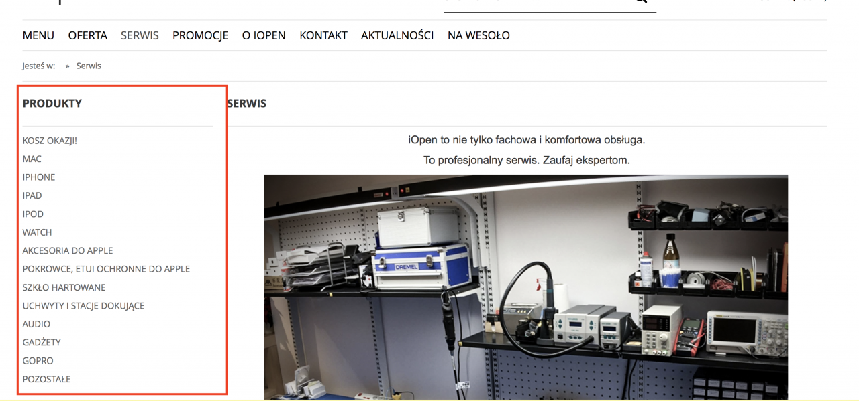
Task: Open POKROWCE, ETUI OCHRONNE DO APPLE category
Action: [106, 269]
